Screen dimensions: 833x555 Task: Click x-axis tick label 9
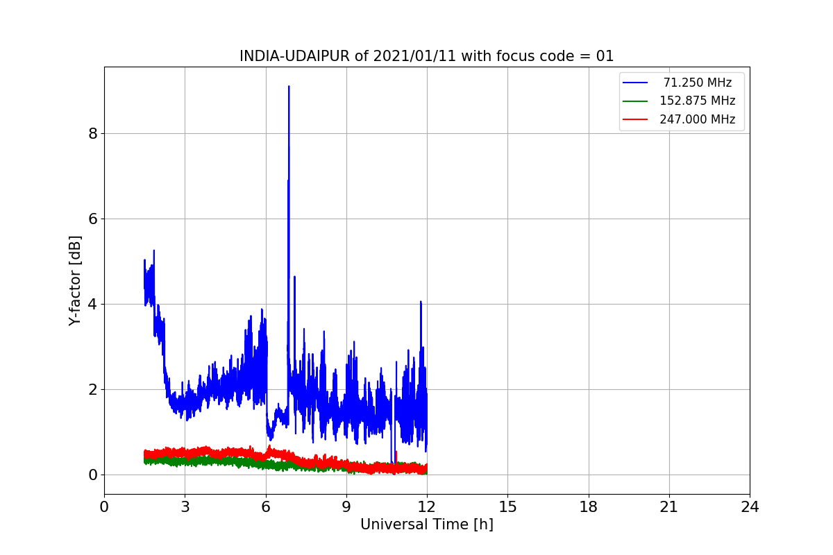(346, 507)
